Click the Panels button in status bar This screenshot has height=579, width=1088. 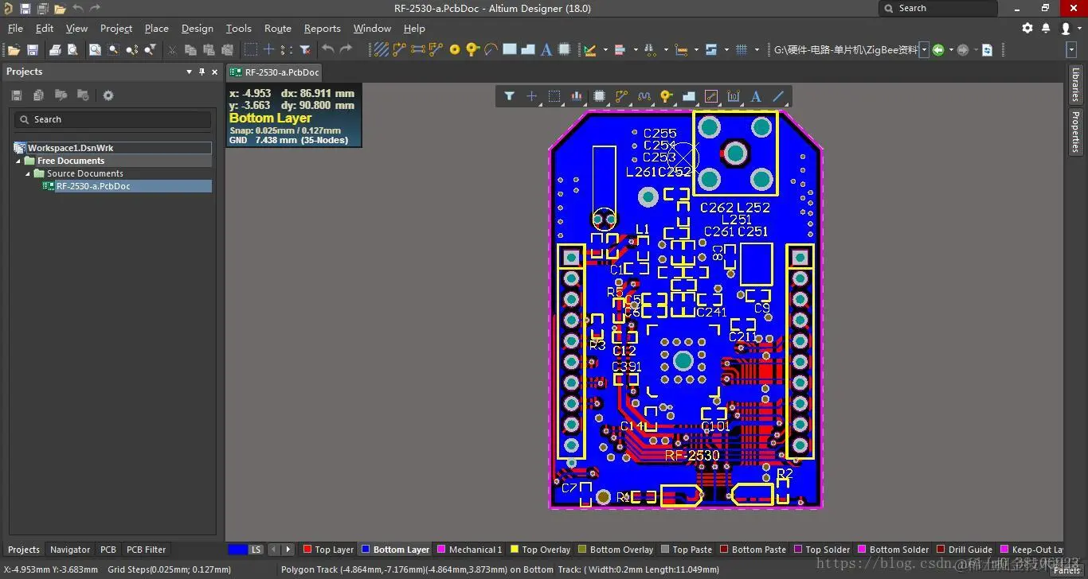[x=1066, y=570]
